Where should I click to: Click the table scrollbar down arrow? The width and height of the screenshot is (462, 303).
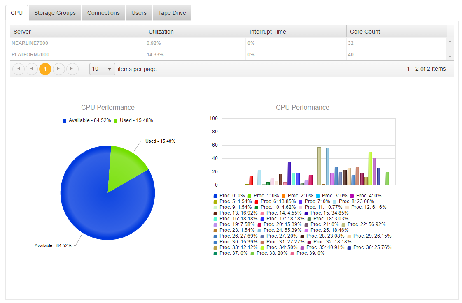[450, 56]
